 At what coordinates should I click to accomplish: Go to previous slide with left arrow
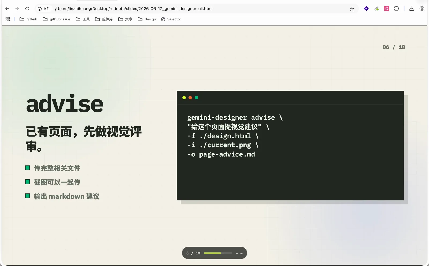click(237, 253)
